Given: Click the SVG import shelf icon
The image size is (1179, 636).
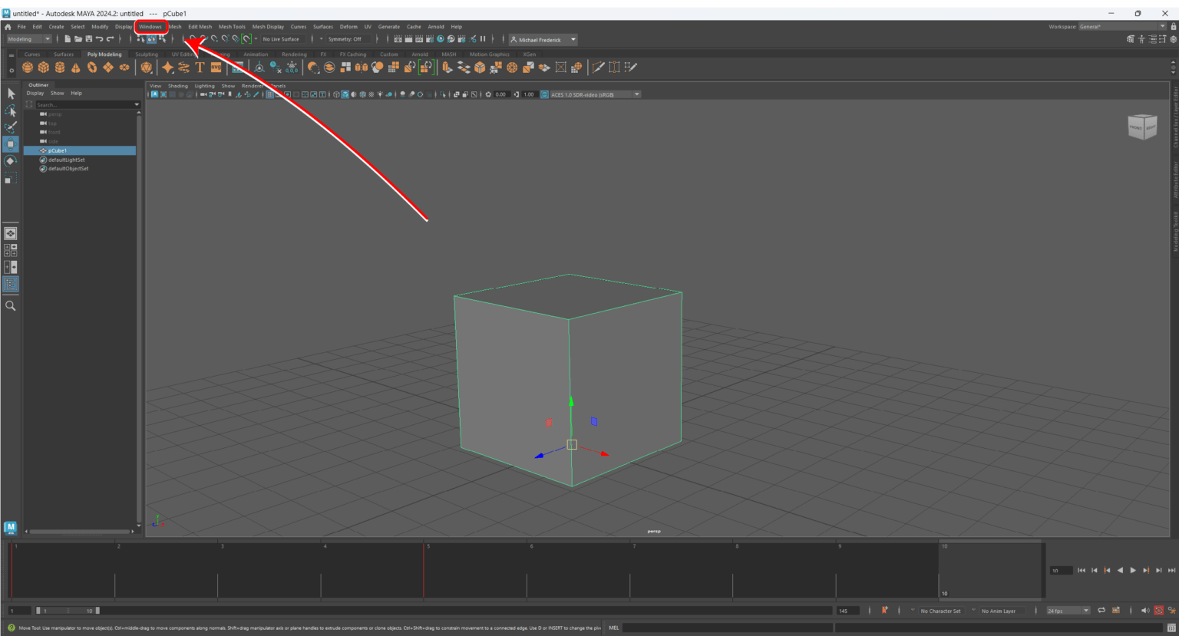Looking at the screenshot, I should tap(216, 68).
